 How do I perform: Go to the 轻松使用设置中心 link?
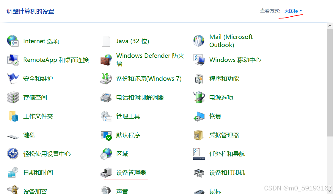click(x=47, y=154)
